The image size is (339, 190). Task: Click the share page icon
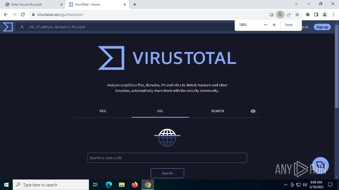pos(289,15)
